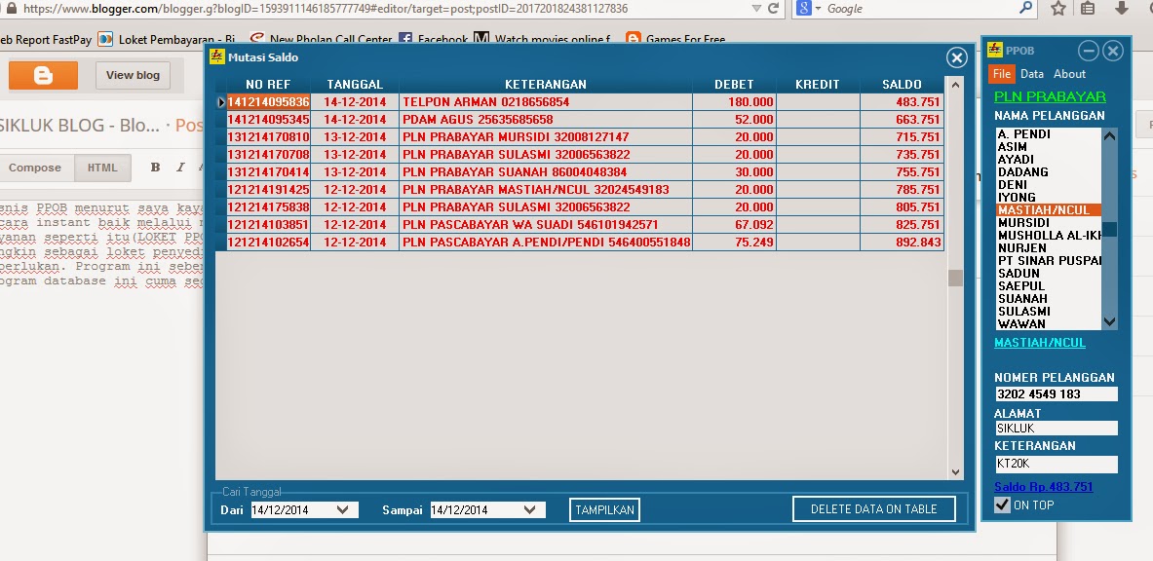Open the Data menu in PPOB
This screenshot has width=1153, height=561.
1032,73
